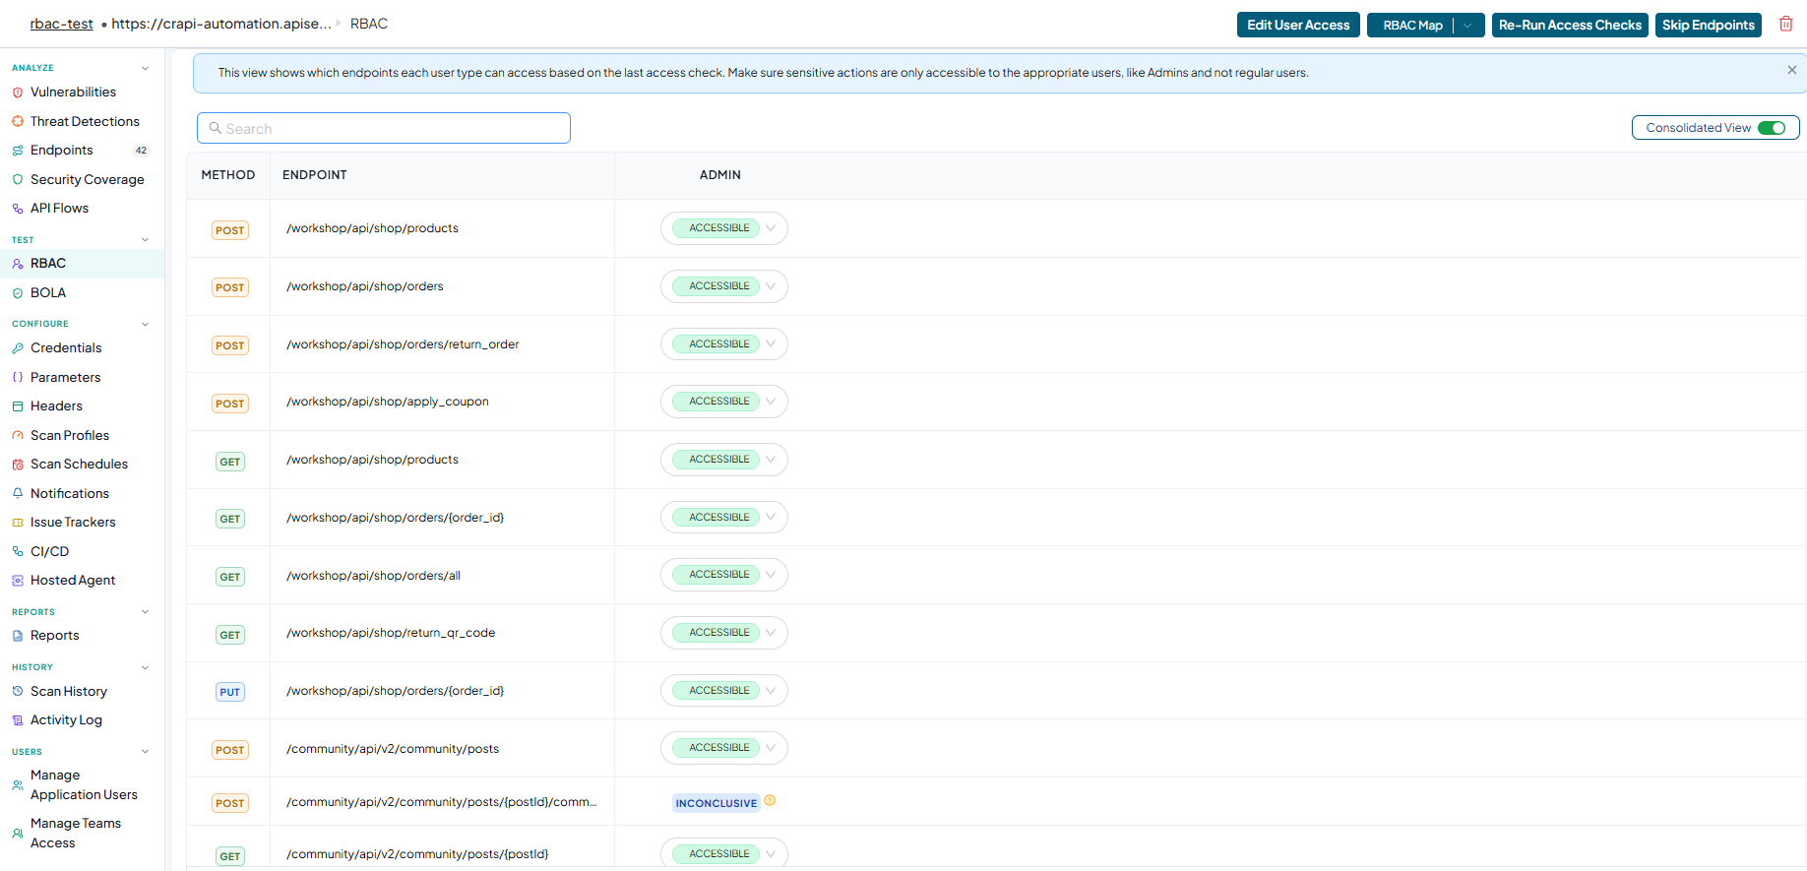Click the API Flows icon
Screen dimensions: 1807x871
pyautogui.click(x=18, y=209)
